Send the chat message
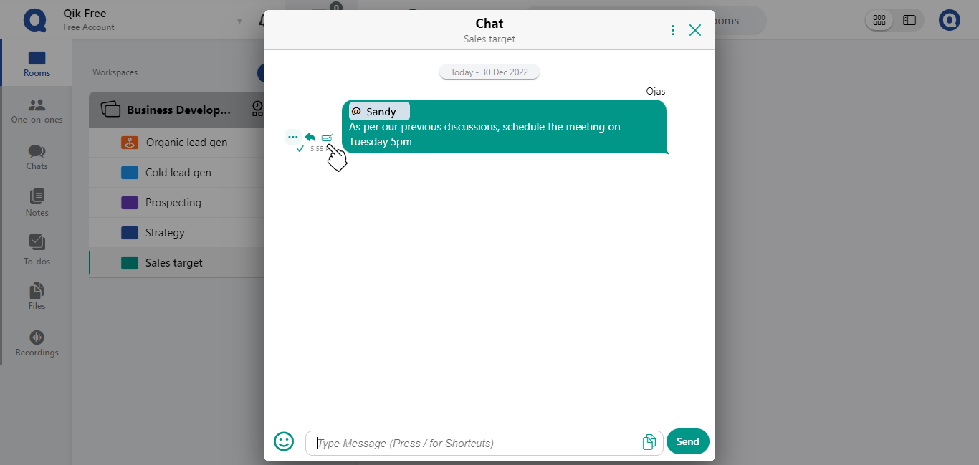This screenshot has width=979, height=465. 687,441
